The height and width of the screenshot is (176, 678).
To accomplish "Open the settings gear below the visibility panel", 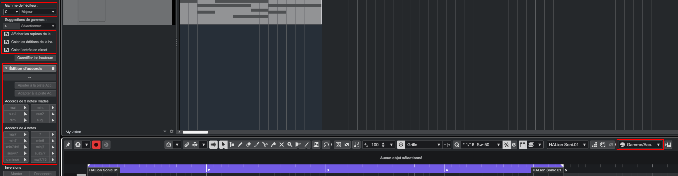I will [x=171, y=132].
